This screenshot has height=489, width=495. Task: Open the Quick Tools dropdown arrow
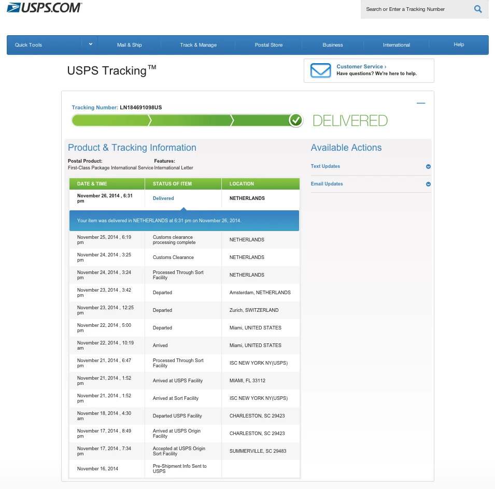click(x=90, y=45)
